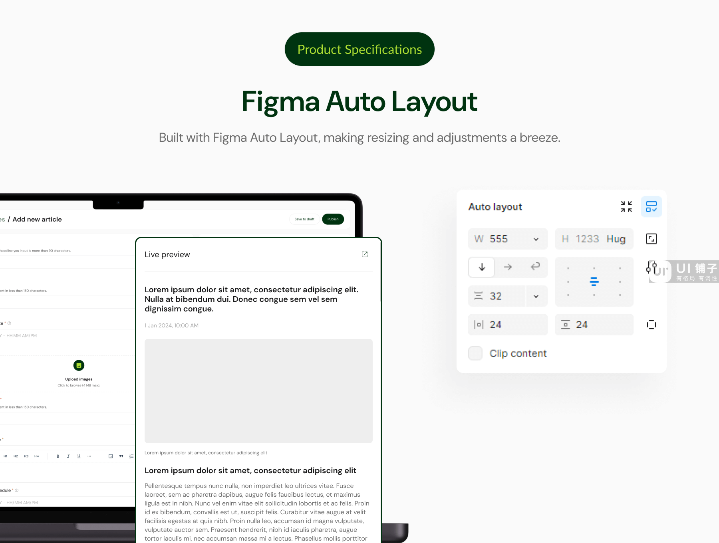Toggle bold formatting in editor toolbar
Viewport: 719px width, 543px height.
[58, 456]
